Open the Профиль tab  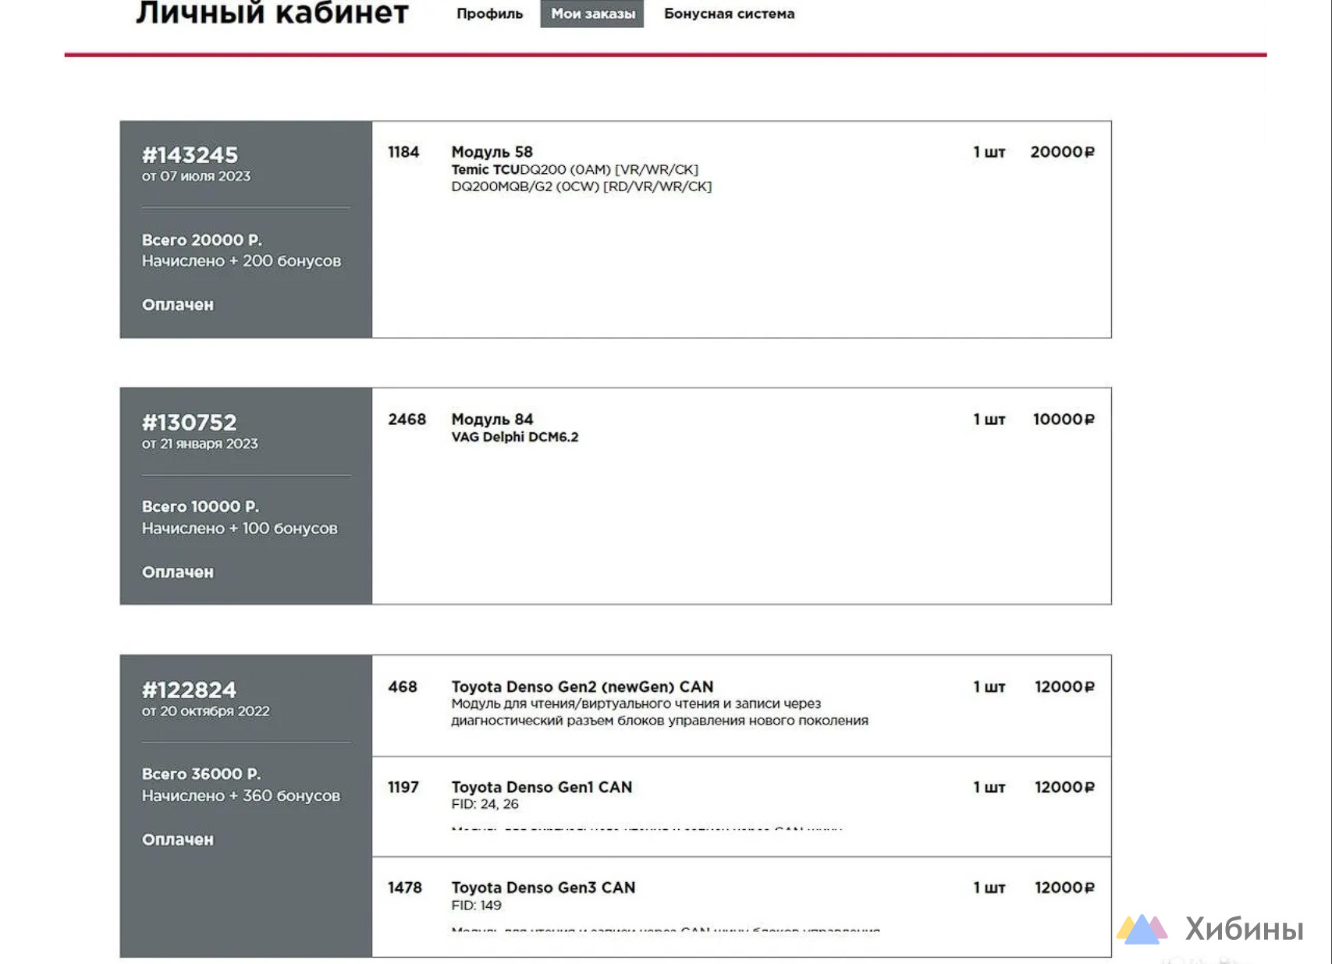[x=489, y=13]
